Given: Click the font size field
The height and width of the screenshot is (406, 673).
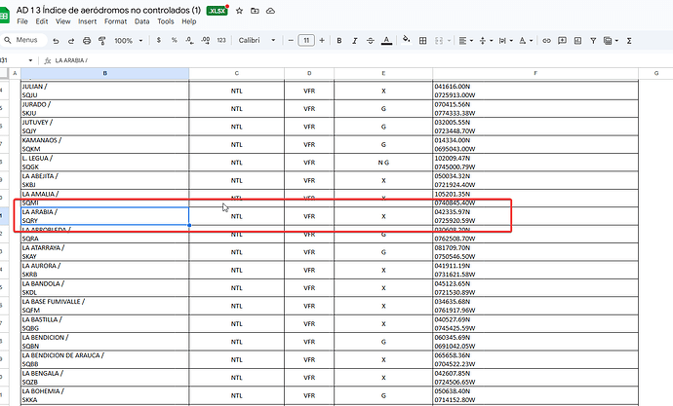Looking at the screenshot, I should click(x=306, y=40).
